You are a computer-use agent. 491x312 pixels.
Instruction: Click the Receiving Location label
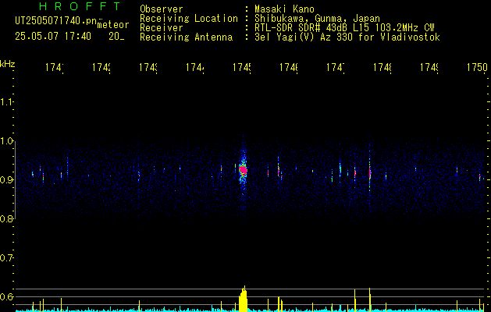point(189,19)
